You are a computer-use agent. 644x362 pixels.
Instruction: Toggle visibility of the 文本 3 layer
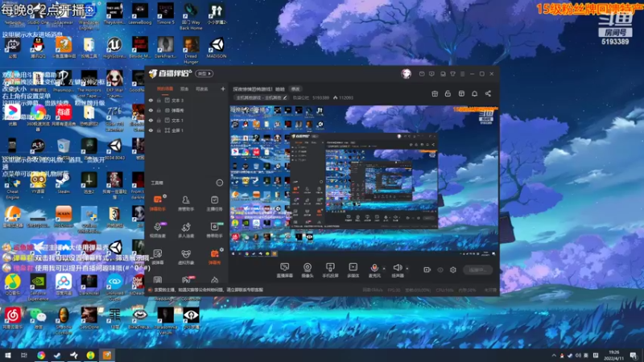(151, 100)
